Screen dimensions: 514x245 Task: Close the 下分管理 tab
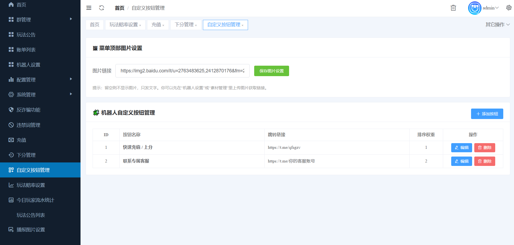coord(196,25)
